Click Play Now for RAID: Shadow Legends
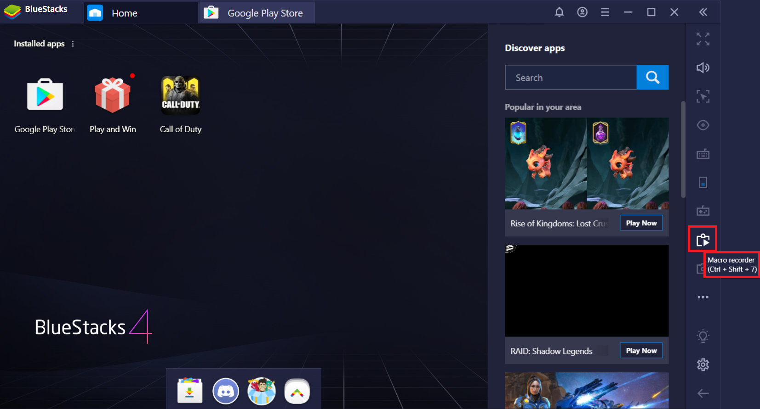The image size is (760, 409). pos(641,351)
